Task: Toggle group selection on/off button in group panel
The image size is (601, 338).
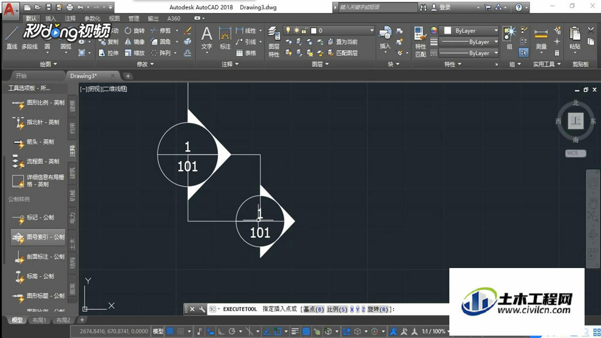Action: tap(524, 53)
